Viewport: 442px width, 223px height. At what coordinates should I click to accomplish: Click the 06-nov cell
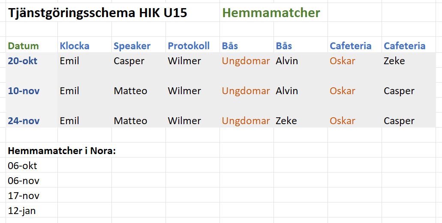[x=24, y=181]
